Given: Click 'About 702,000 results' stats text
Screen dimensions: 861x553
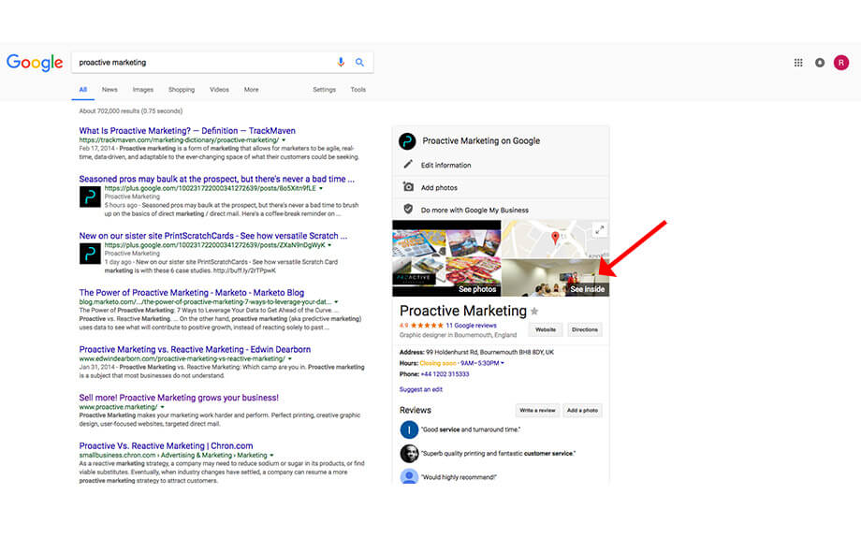Looking at the screenshot, I should 131,111.
